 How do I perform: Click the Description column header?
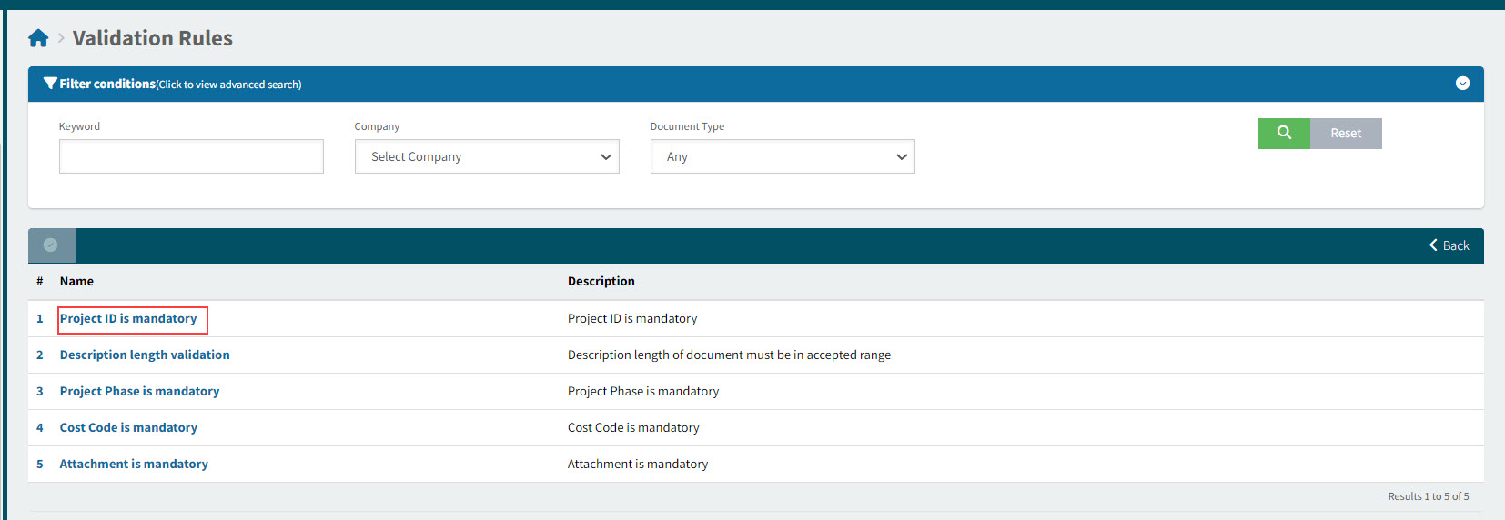pos(601,282)
